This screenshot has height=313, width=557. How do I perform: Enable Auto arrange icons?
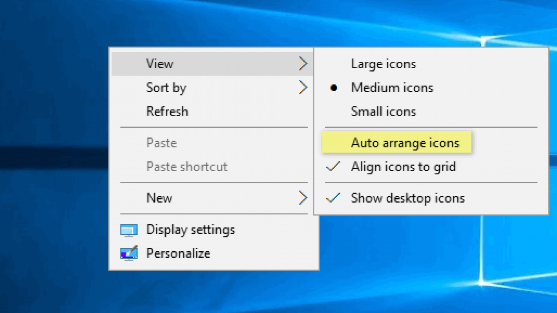431,143
